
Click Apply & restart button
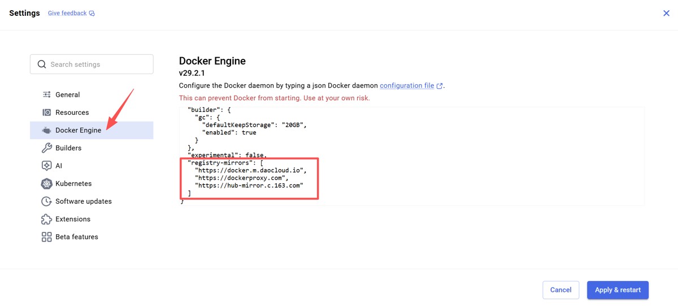618,290
